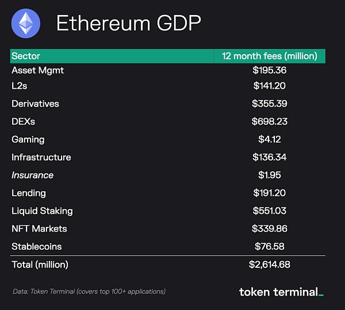Select the Gaming sector label
The image size is (345, 310).
click(x=28, y=139)
